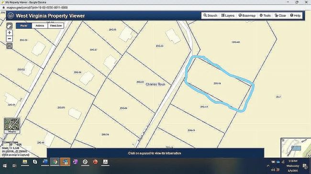
Task: Click the Clear button
Action: (280, 15)
